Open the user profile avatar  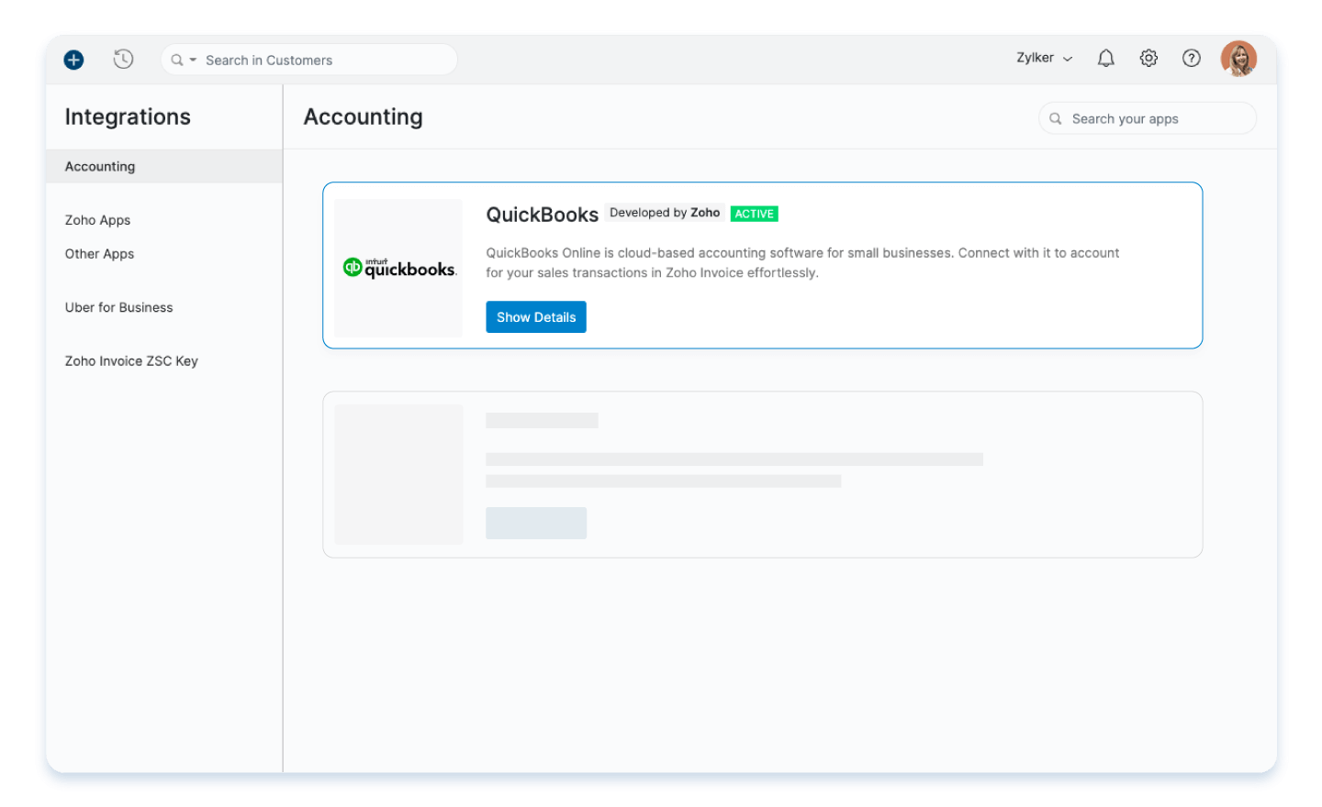pyautogui.click(x=1238, y=58)
